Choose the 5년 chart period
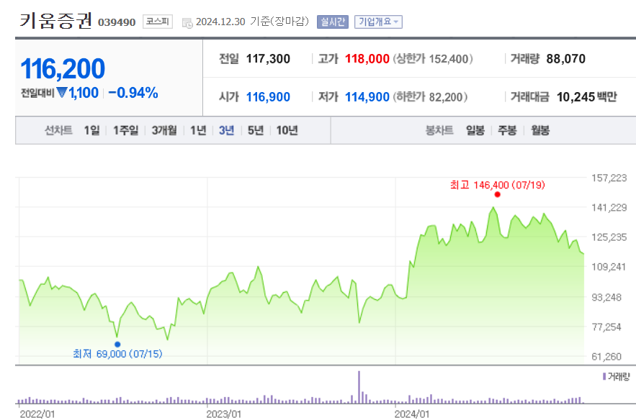This screenshot has height=420, width=636. [256, 130]
